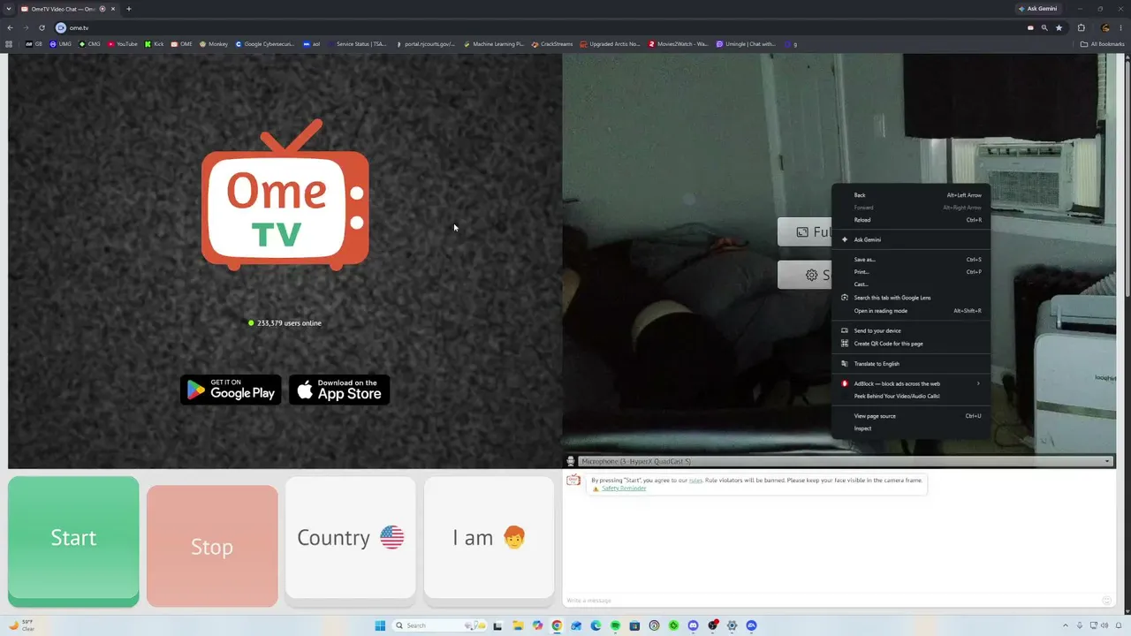The height and width of the screenshot is (636, 1131).
Task: Open the zoom magnifier icon in address bar
Action: click(1044, 27)
